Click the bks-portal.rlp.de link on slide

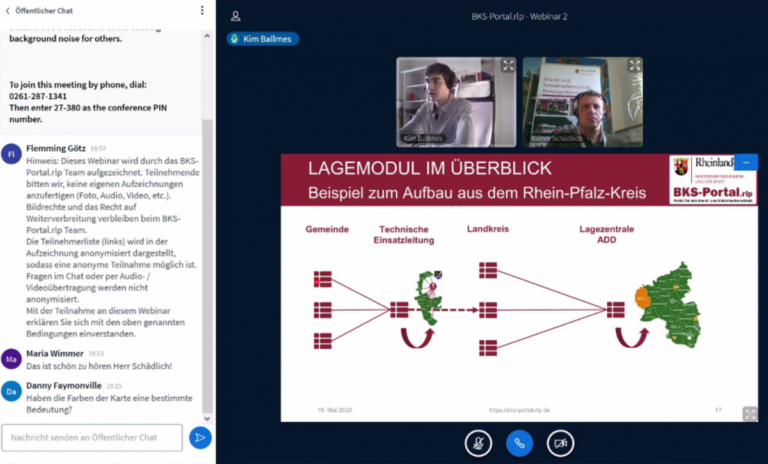519,410
